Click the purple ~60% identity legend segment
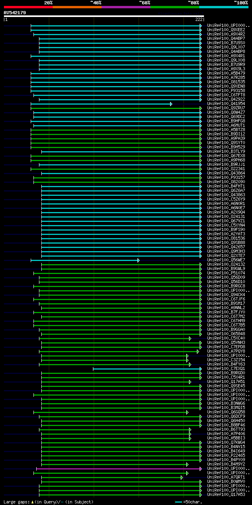The width and height of the screenshot is (252, 505). pos(126,7)
